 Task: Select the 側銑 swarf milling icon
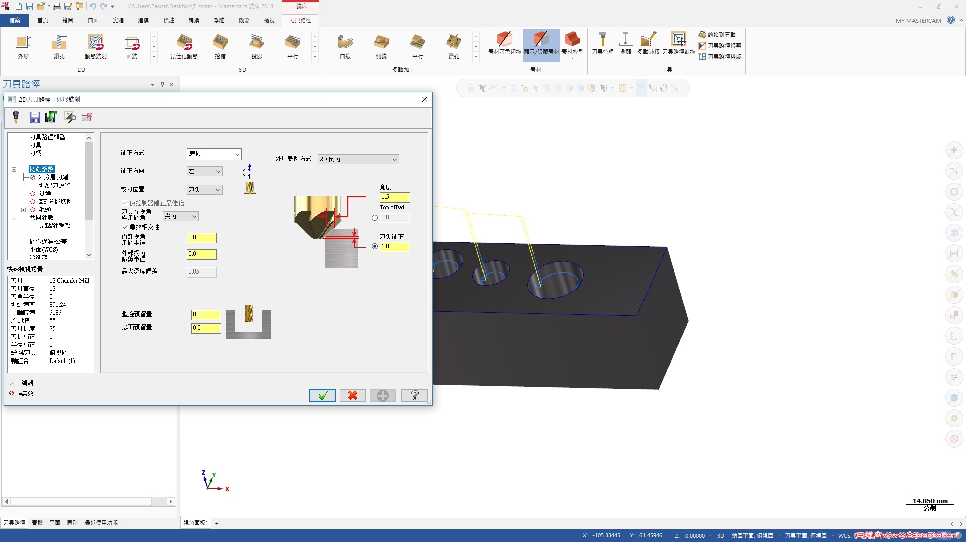(x=381, y=46)
